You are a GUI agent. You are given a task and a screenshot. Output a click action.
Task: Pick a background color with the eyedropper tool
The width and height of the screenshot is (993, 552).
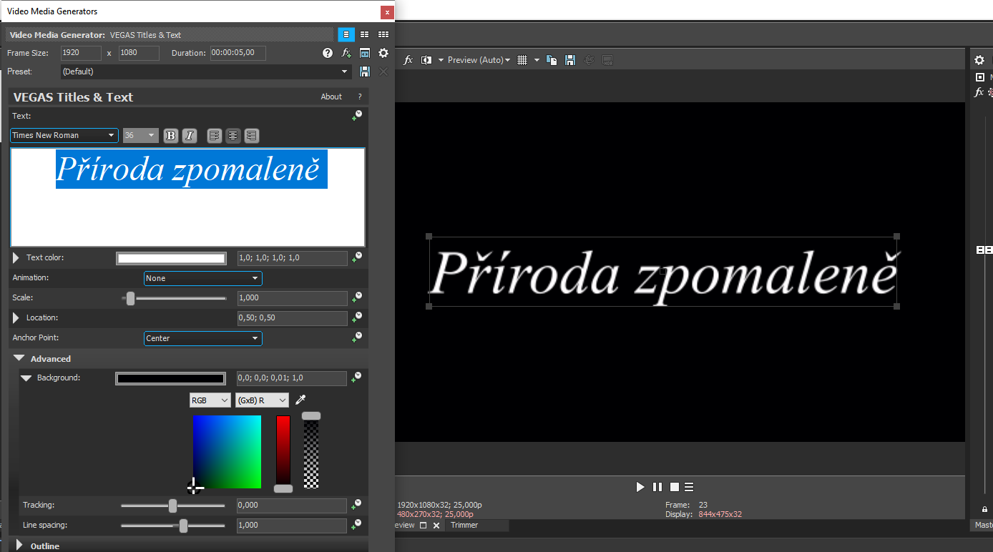point(300,400)
